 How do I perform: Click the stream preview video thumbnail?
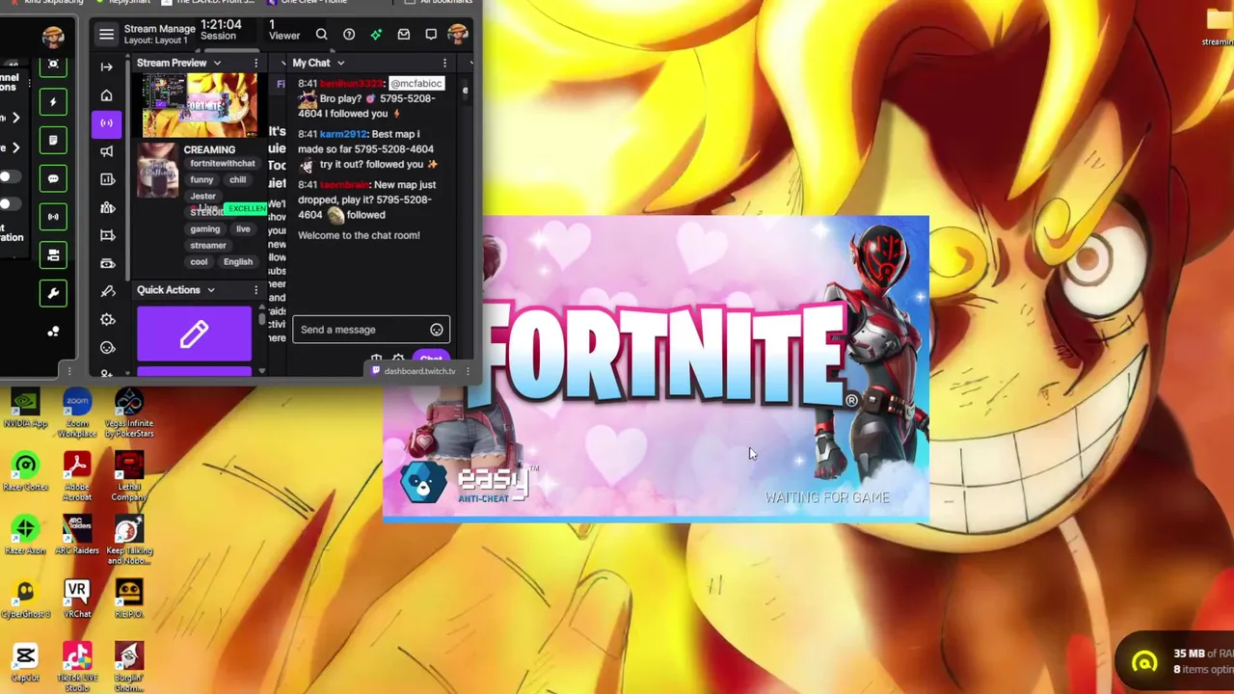pyautogui.click(x=200, y=105)
